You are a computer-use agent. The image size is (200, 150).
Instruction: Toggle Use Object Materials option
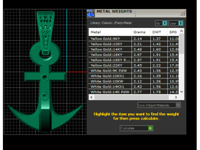click(x=159, y=105)
